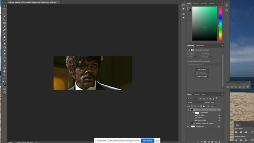This screenshot has width=254, height=143.
Task: Click the foreground color swatch in toolbar
Action: click(x=4, y=84)
